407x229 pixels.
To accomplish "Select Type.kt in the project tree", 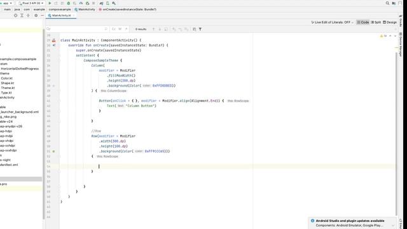I will (x=6, y=93).
